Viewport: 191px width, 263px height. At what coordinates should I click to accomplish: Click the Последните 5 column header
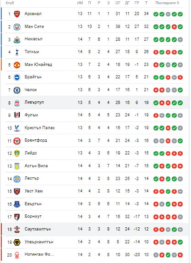click(167, 3)
